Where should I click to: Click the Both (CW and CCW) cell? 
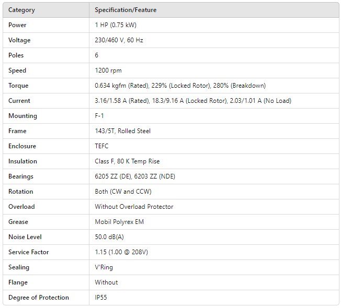pyautogui.click(x=122, y=192)
